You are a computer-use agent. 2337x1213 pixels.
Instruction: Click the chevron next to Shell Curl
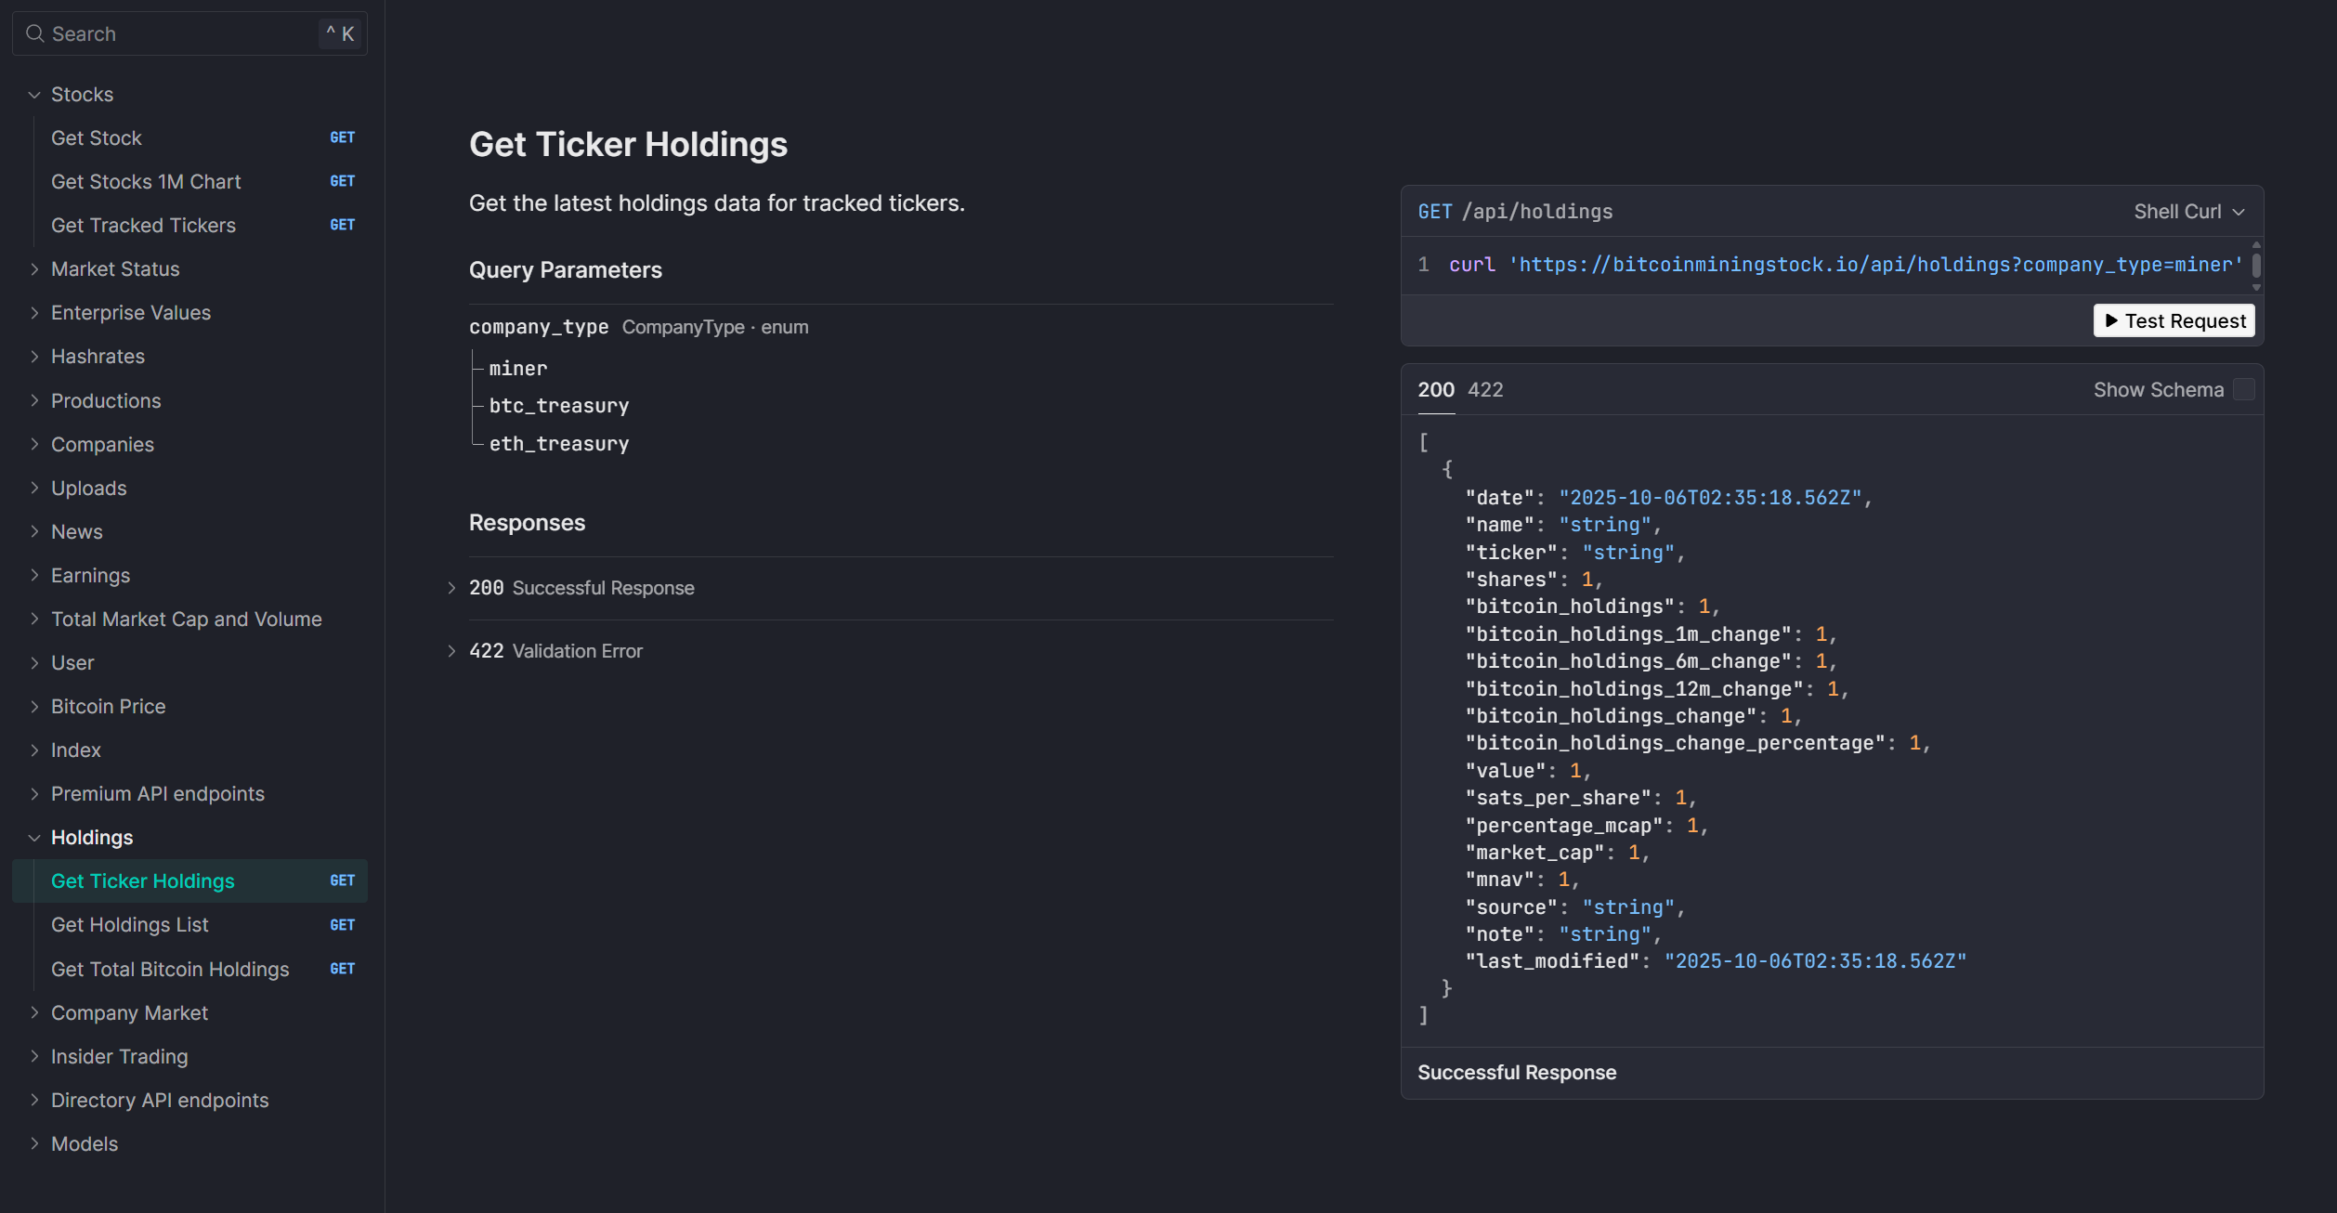[2237, 211]
